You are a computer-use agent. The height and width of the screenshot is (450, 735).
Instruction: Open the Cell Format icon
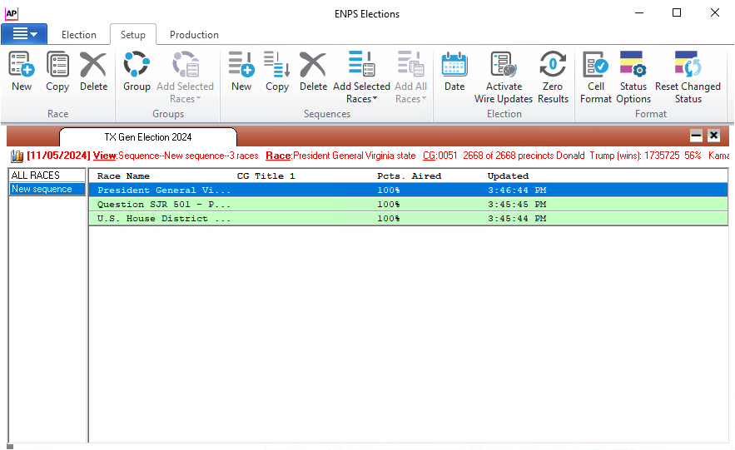coord(595,64)
